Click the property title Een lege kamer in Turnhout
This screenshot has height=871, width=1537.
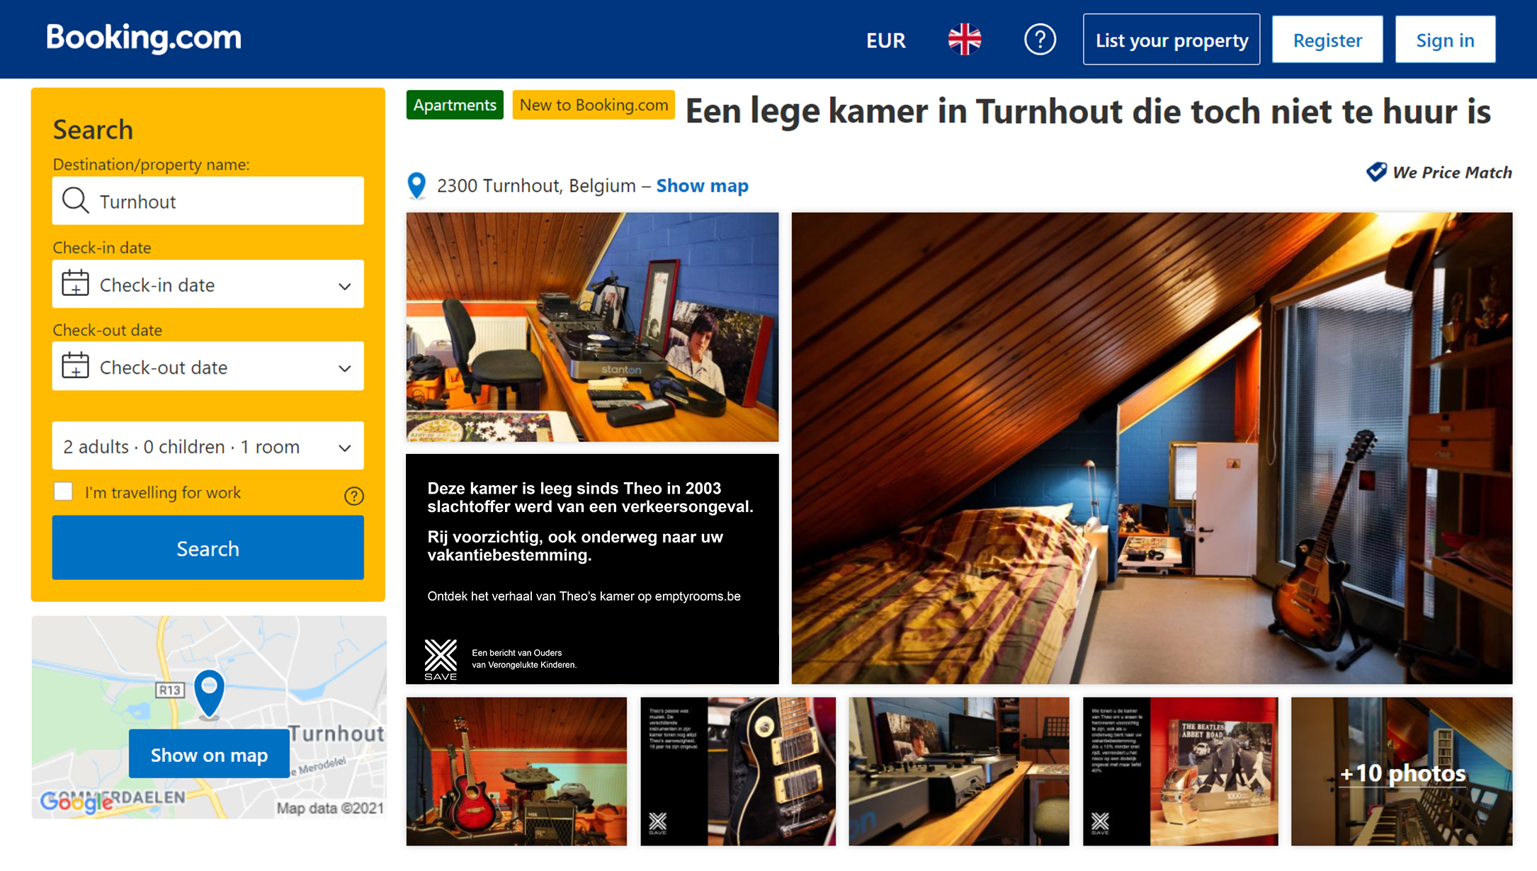point(1088,111)
